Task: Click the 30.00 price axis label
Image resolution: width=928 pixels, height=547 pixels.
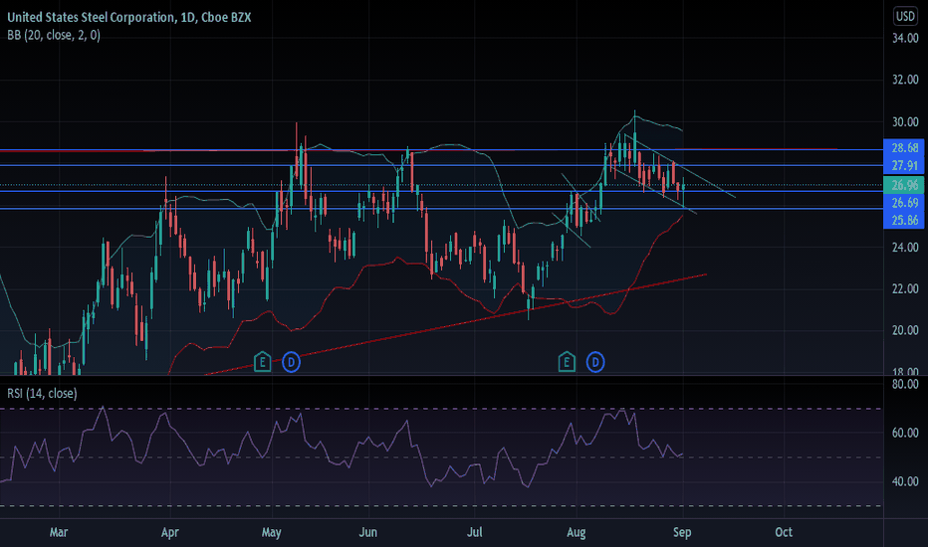Action: coord(905,121)
